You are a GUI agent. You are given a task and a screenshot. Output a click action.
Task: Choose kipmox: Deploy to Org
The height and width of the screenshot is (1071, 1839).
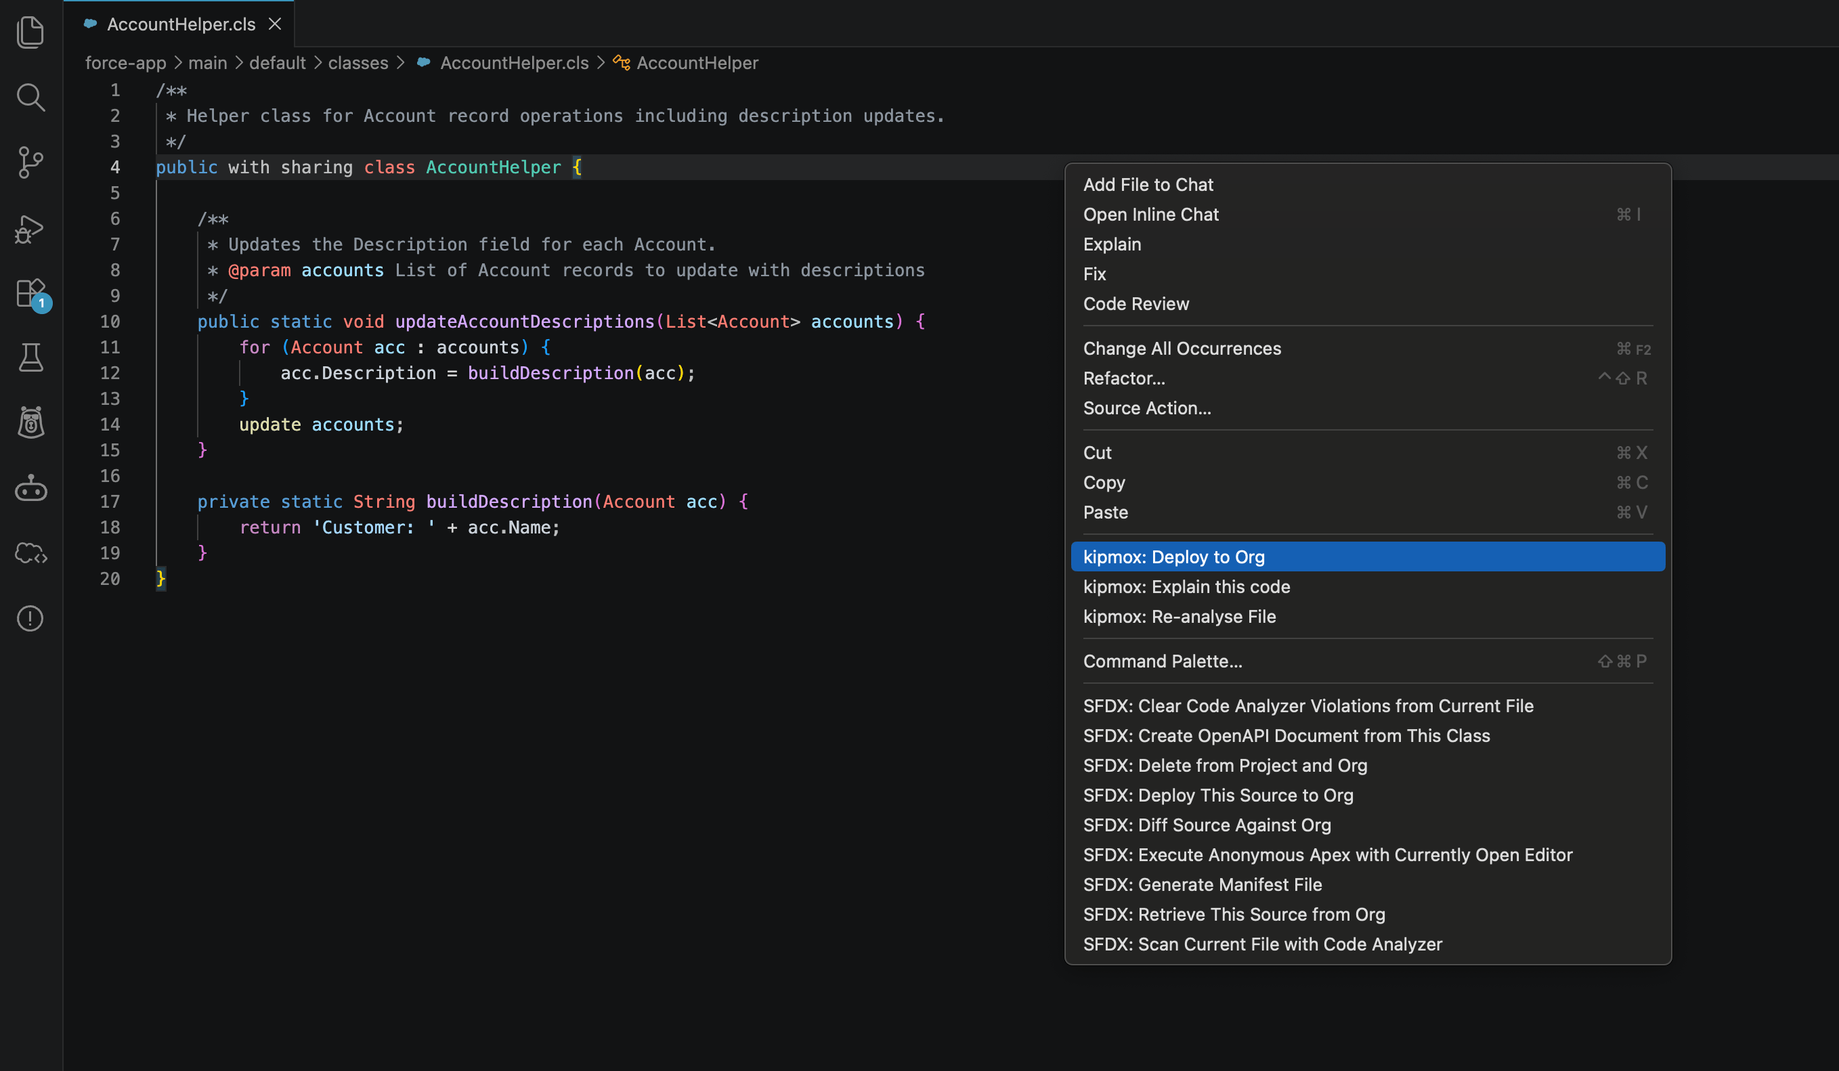(1368, 556)
